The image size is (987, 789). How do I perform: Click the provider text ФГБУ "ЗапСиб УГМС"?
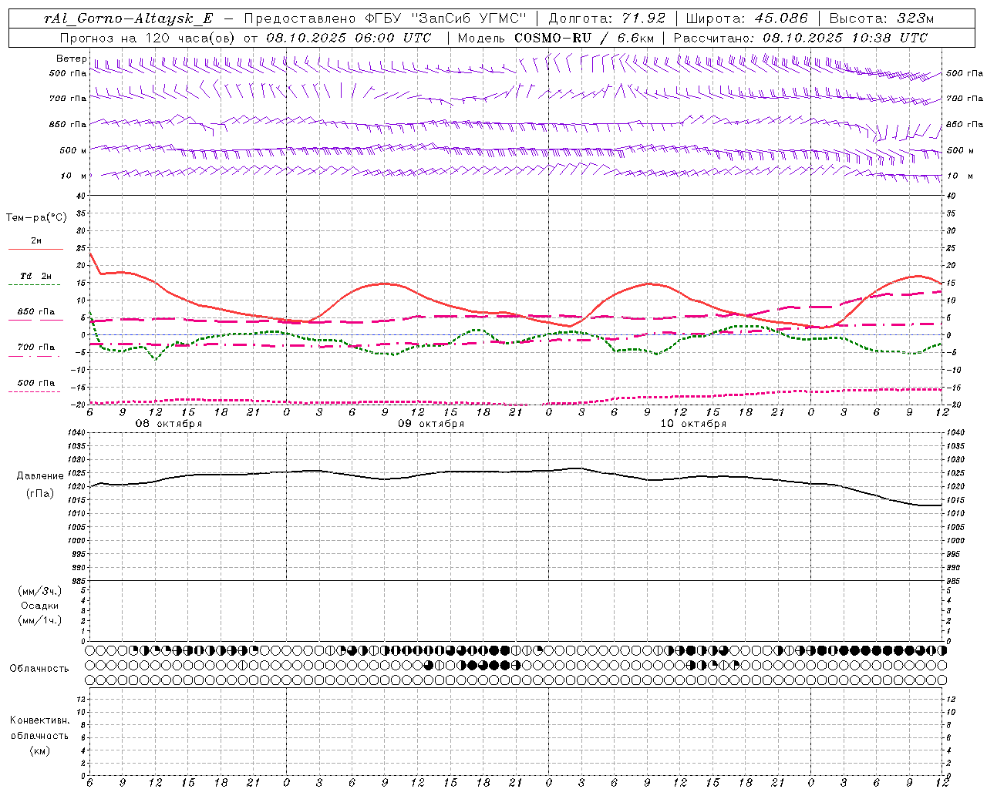446,18
